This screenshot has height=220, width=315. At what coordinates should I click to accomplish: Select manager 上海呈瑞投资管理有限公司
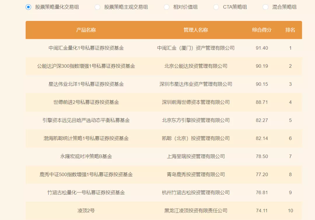click(x=196, y=156)
